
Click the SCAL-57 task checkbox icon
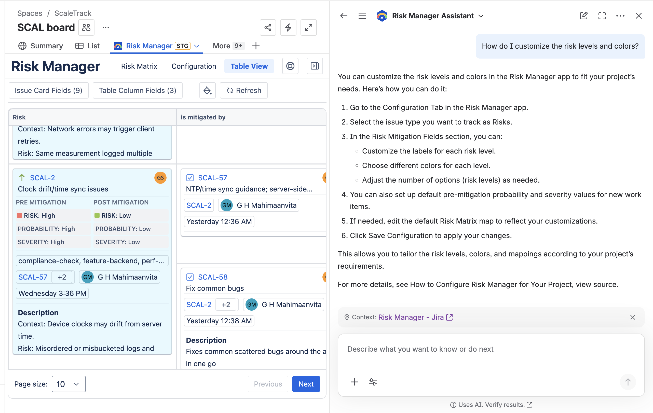[190, 178]
